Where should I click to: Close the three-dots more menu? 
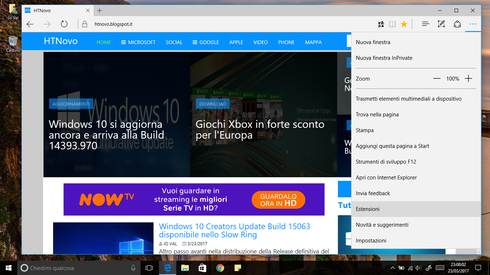click(473, 24)
